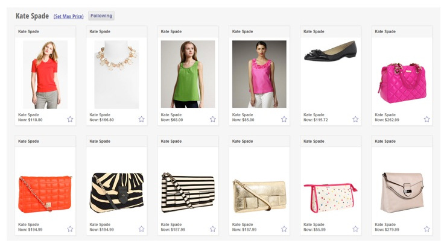Open the black flat shoe image
The height and width of the screenshot is (241, 441).
point(331,51)
